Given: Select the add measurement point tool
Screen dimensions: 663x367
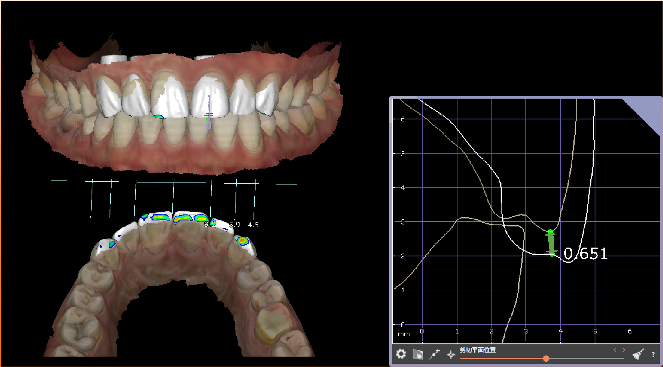Looking at the screenshot, I should coord(434,354).
